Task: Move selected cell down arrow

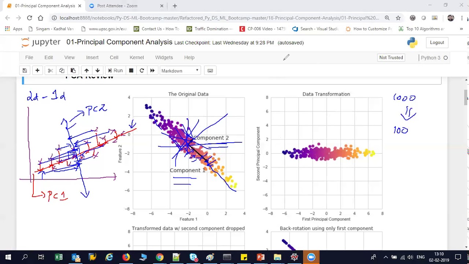Action: click(97, 70)
